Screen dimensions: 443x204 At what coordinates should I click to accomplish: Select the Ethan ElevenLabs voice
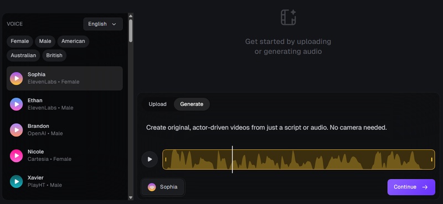coord(65,104)
